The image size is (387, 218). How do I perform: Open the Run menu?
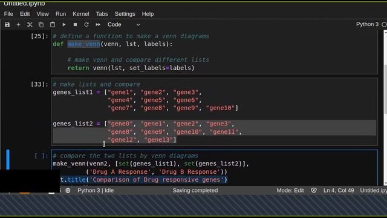tap(60, 14)
